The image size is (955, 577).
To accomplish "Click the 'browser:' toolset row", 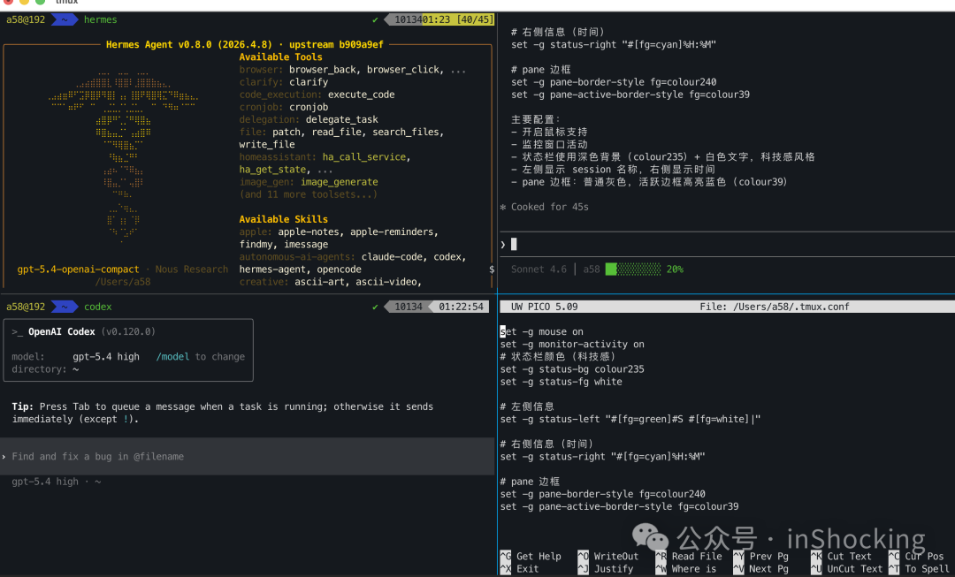I will pos(353,70).
